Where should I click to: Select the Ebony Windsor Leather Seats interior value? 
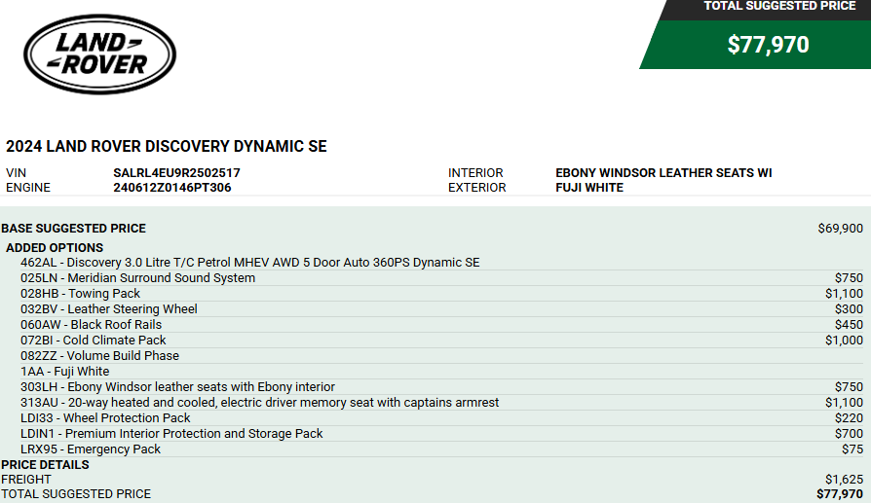663,173
